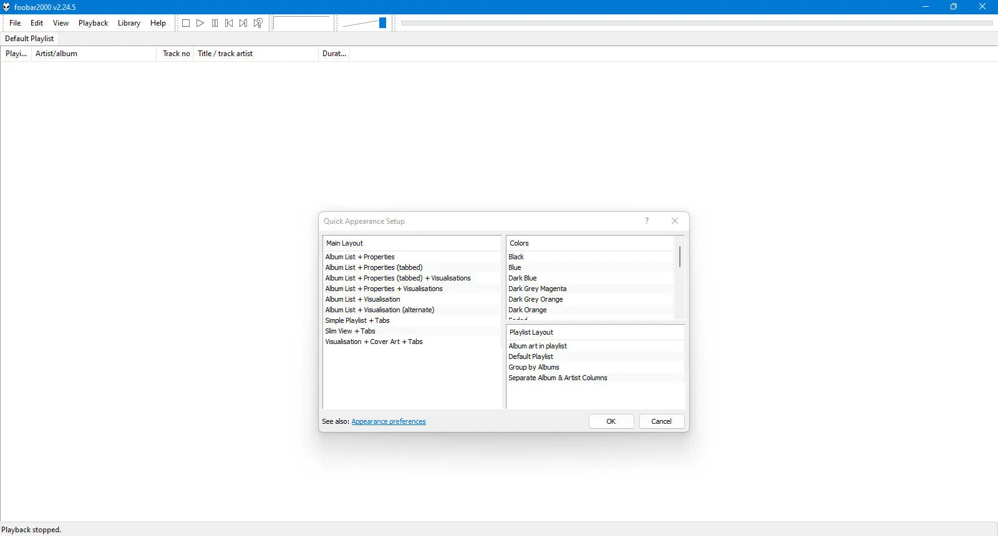Click the 'Playback stopped.' status bar text
Screen dimensions: 998x536
coord(31,530)
